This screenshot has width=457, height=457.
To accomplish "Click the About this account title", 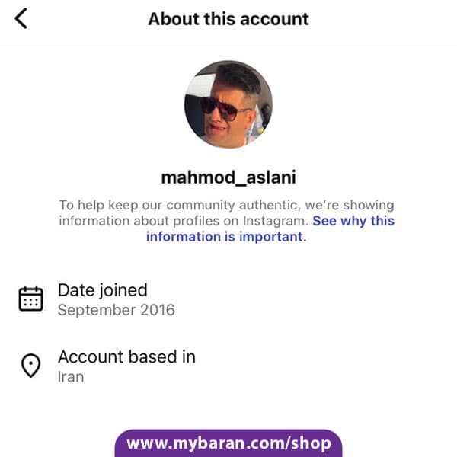I will point(228,19).
